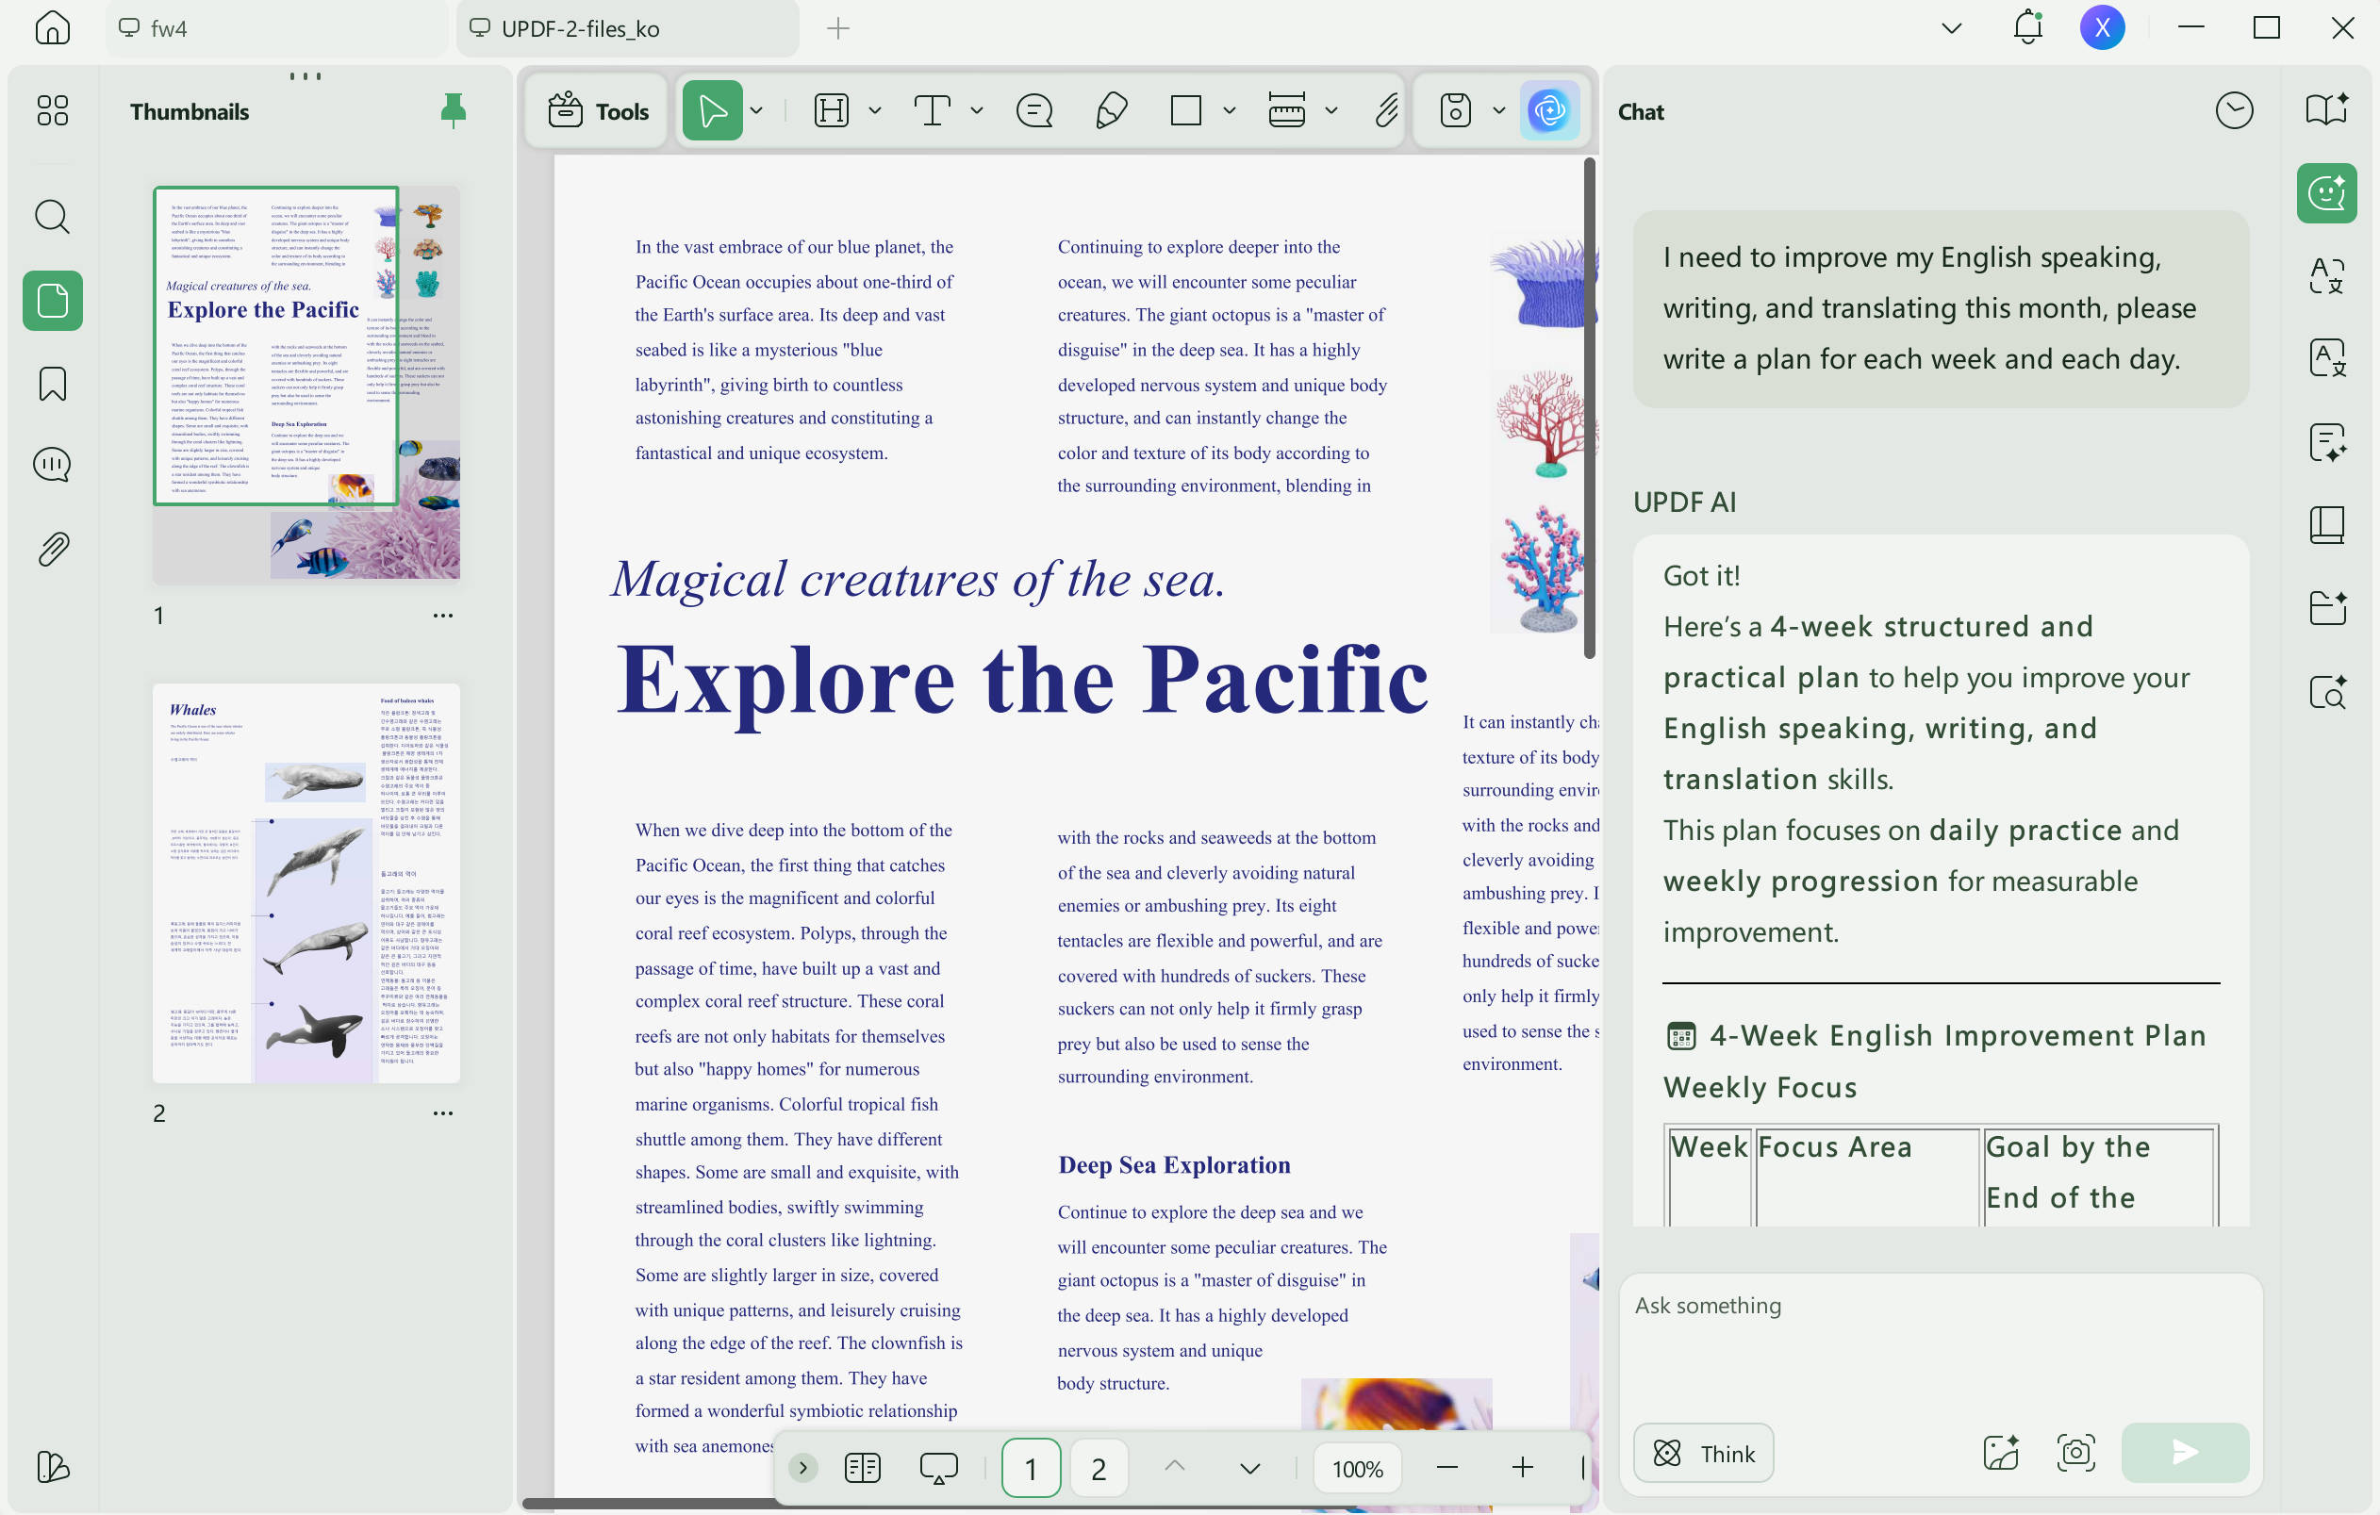
Task: Toggle the Think mode button
Action: click(1703, 1453)
